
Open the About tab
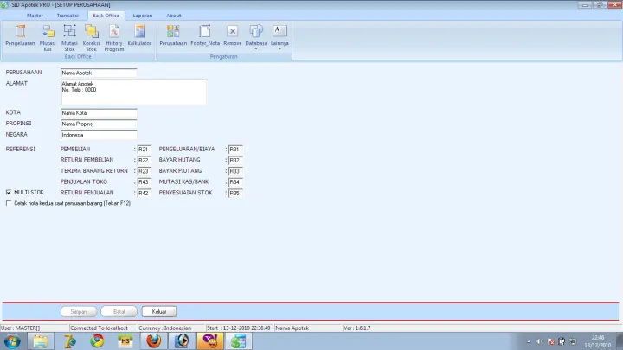pyautogui.click(x=174, y=16)
